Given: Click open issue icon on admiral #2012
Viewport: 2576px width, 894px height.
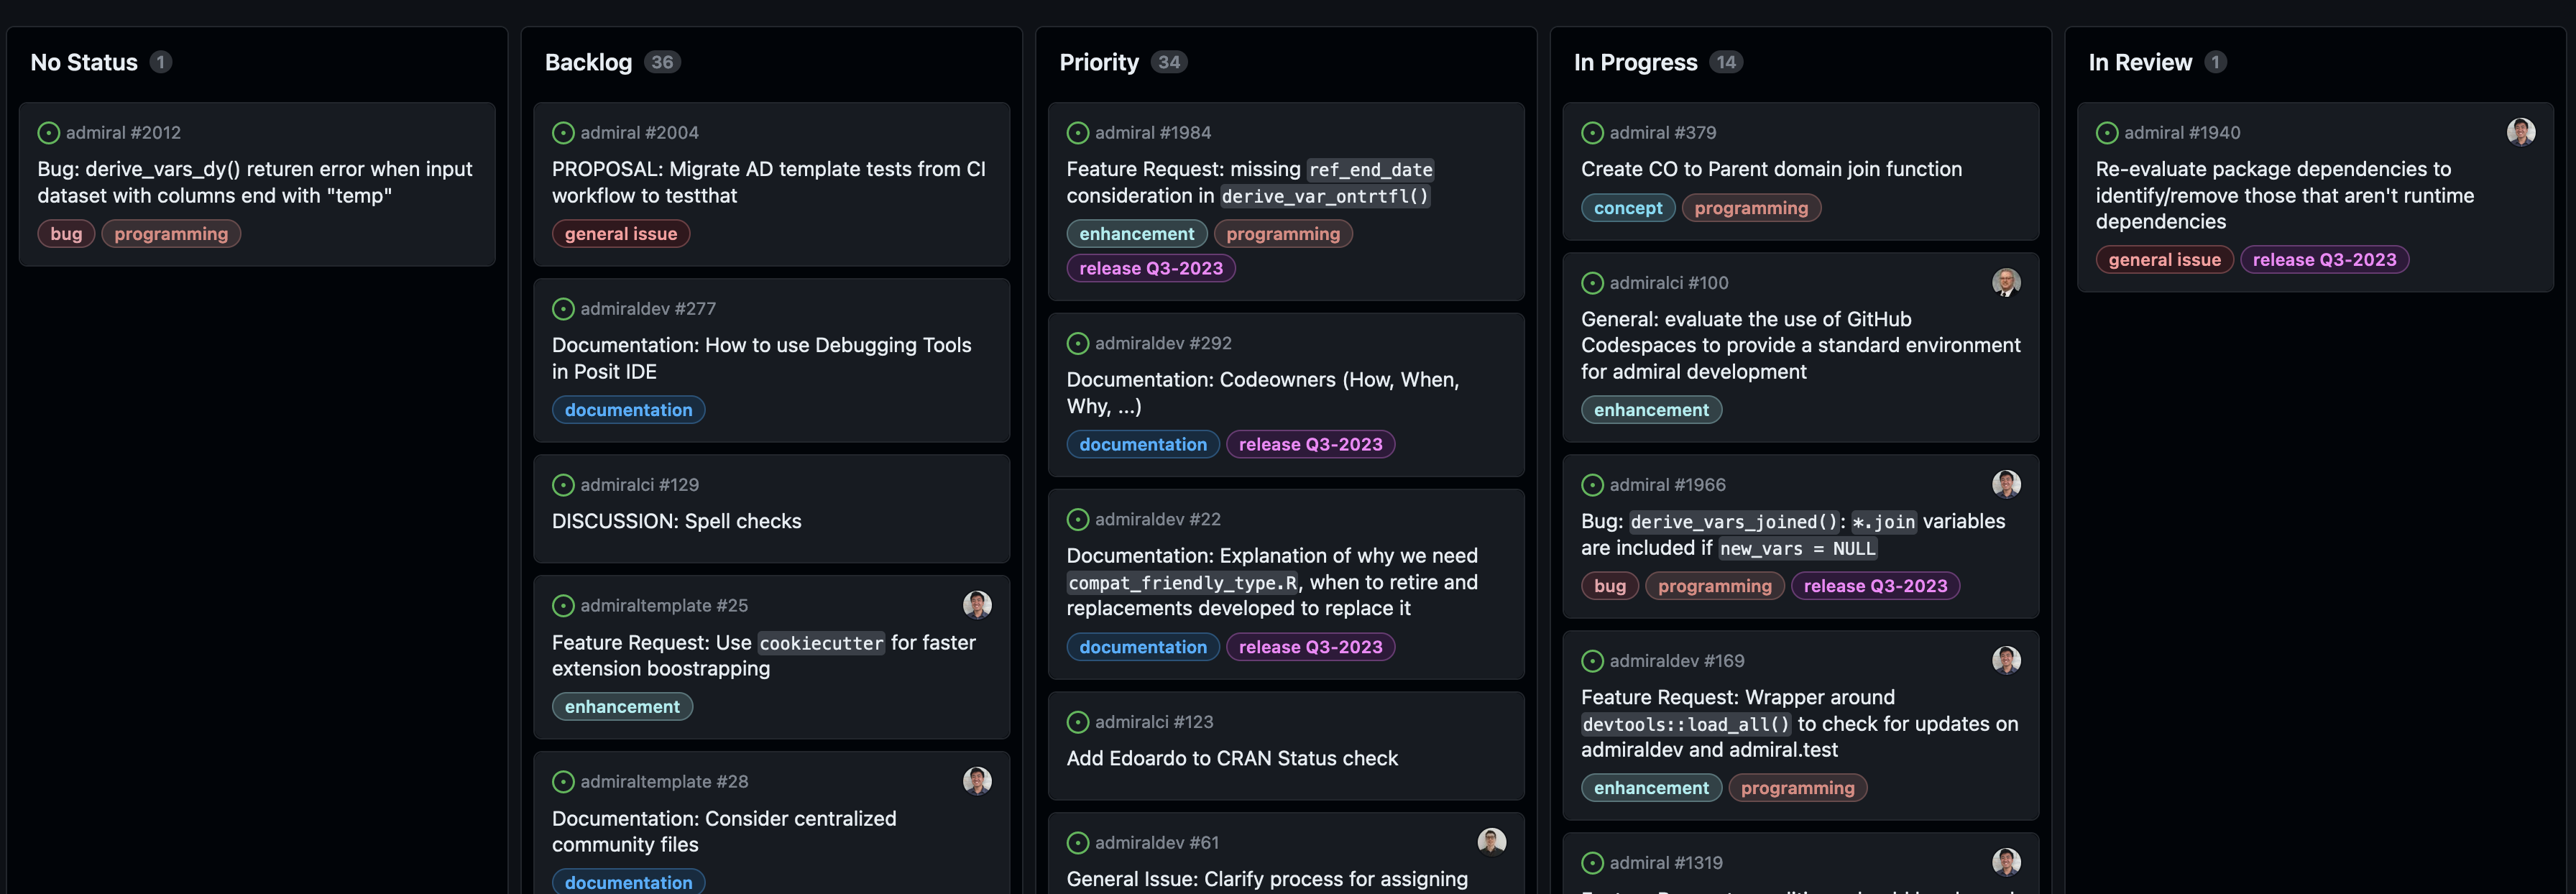Looking at the screenshot, I should point(48,132).
